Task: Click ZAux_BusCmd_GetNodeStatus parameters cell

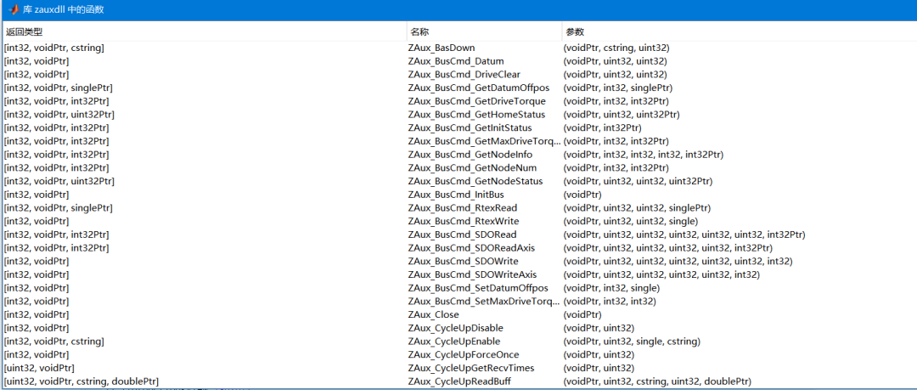Action: click(x=638, y=181)
